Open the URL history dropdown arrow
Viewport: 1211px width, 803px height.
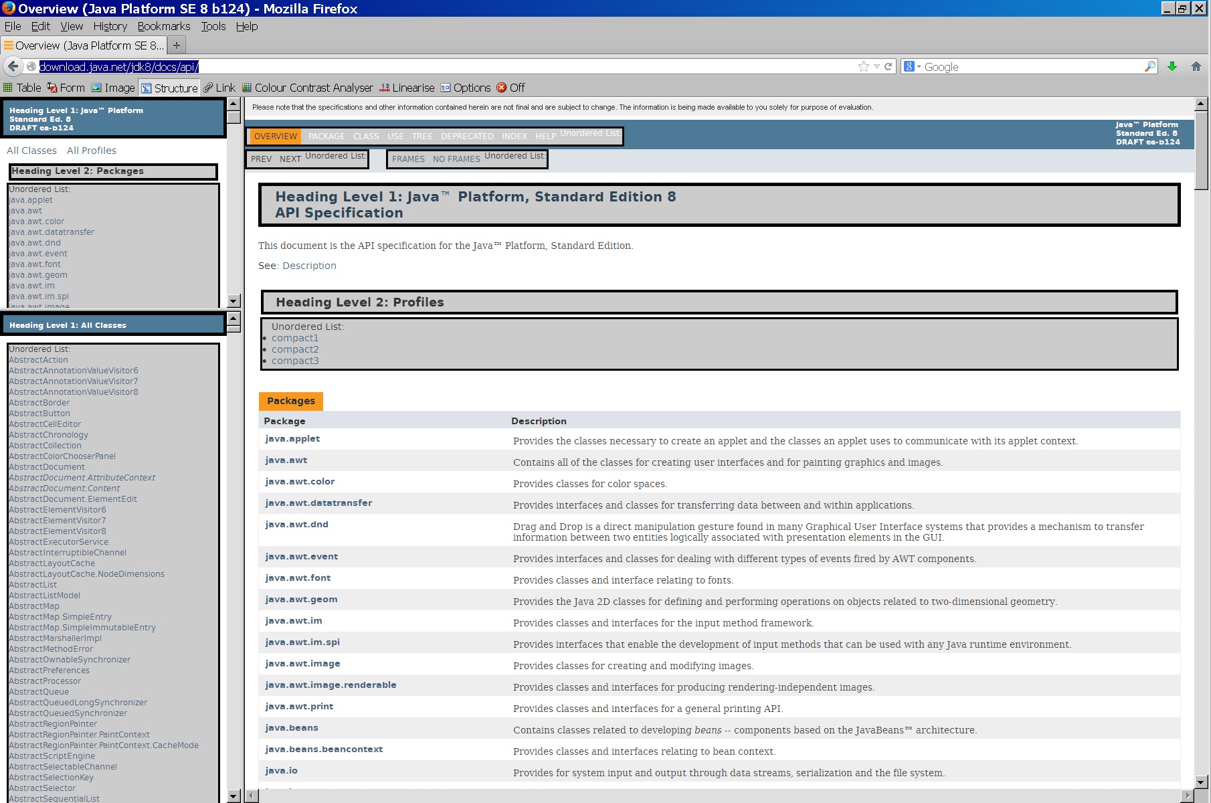(x=876, y=66)
